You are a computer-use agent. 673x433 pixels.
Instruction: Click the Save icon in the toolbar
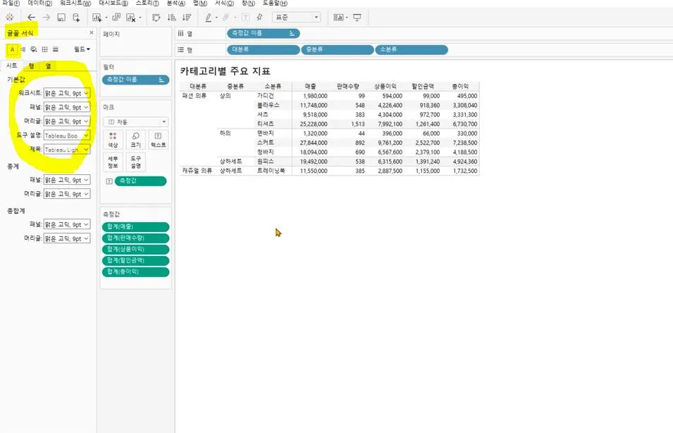[62, 18]
